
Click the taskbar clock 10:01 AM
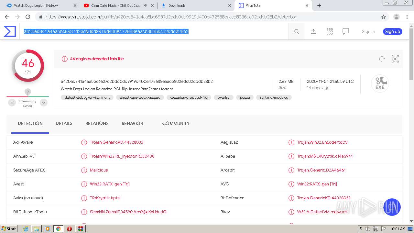(x=398, y=229)
